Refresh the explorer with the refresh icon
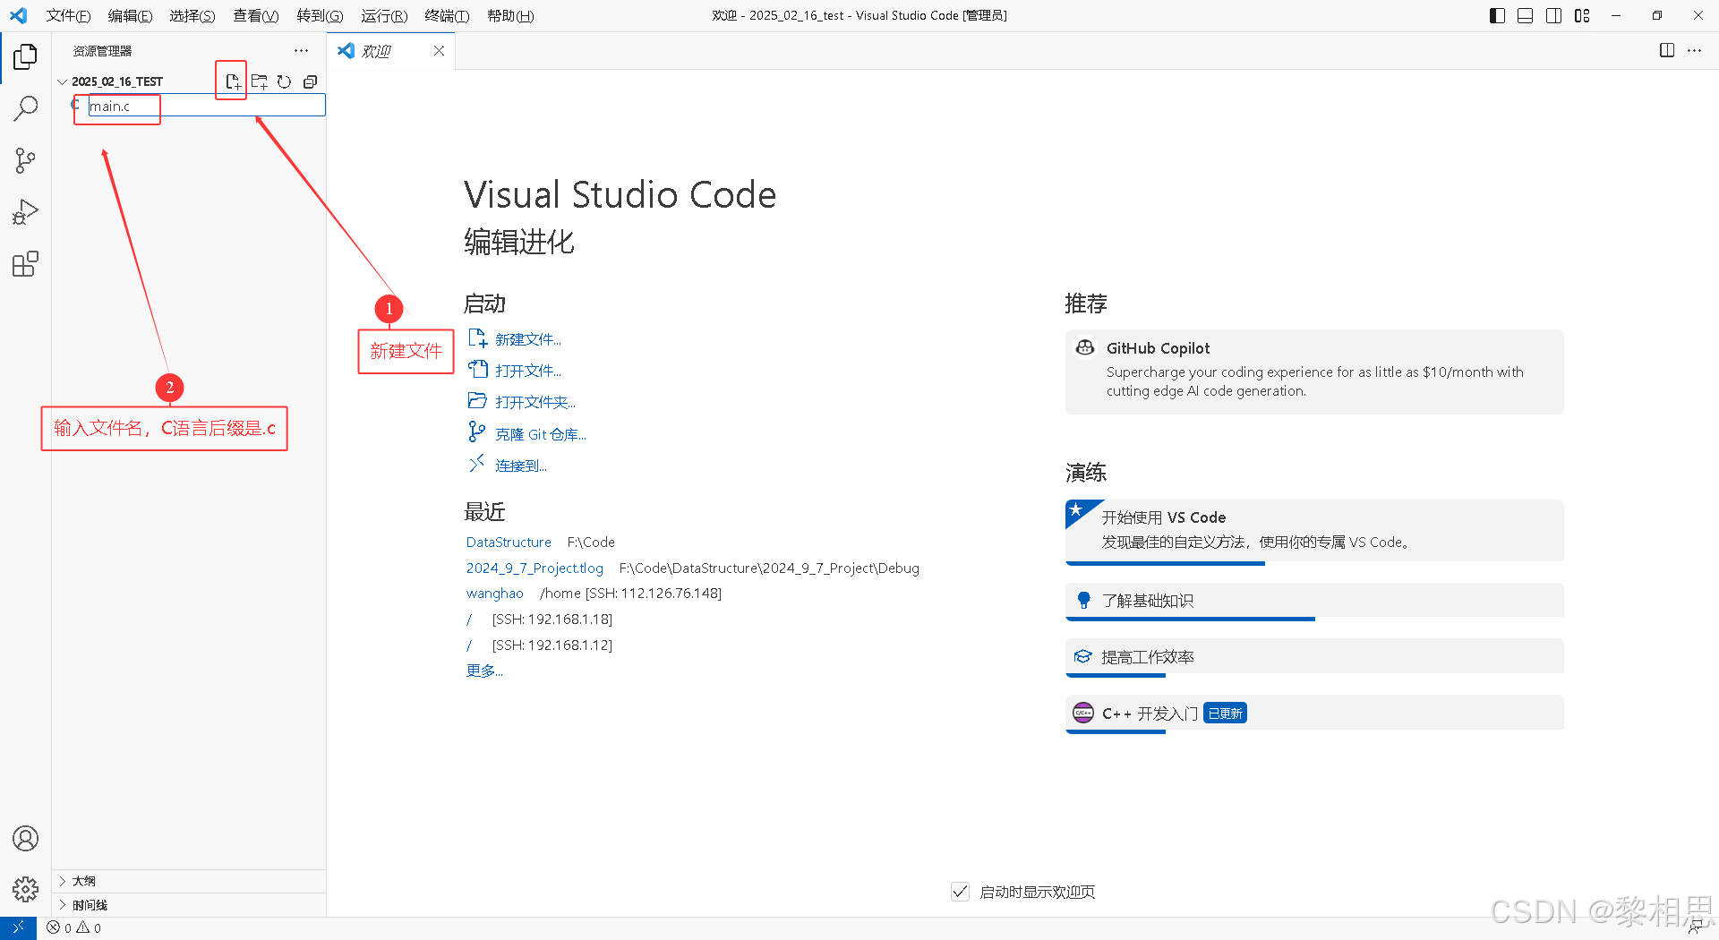Image resolution: width=1719 pixels, height=940 pixels. pos(284,81)
